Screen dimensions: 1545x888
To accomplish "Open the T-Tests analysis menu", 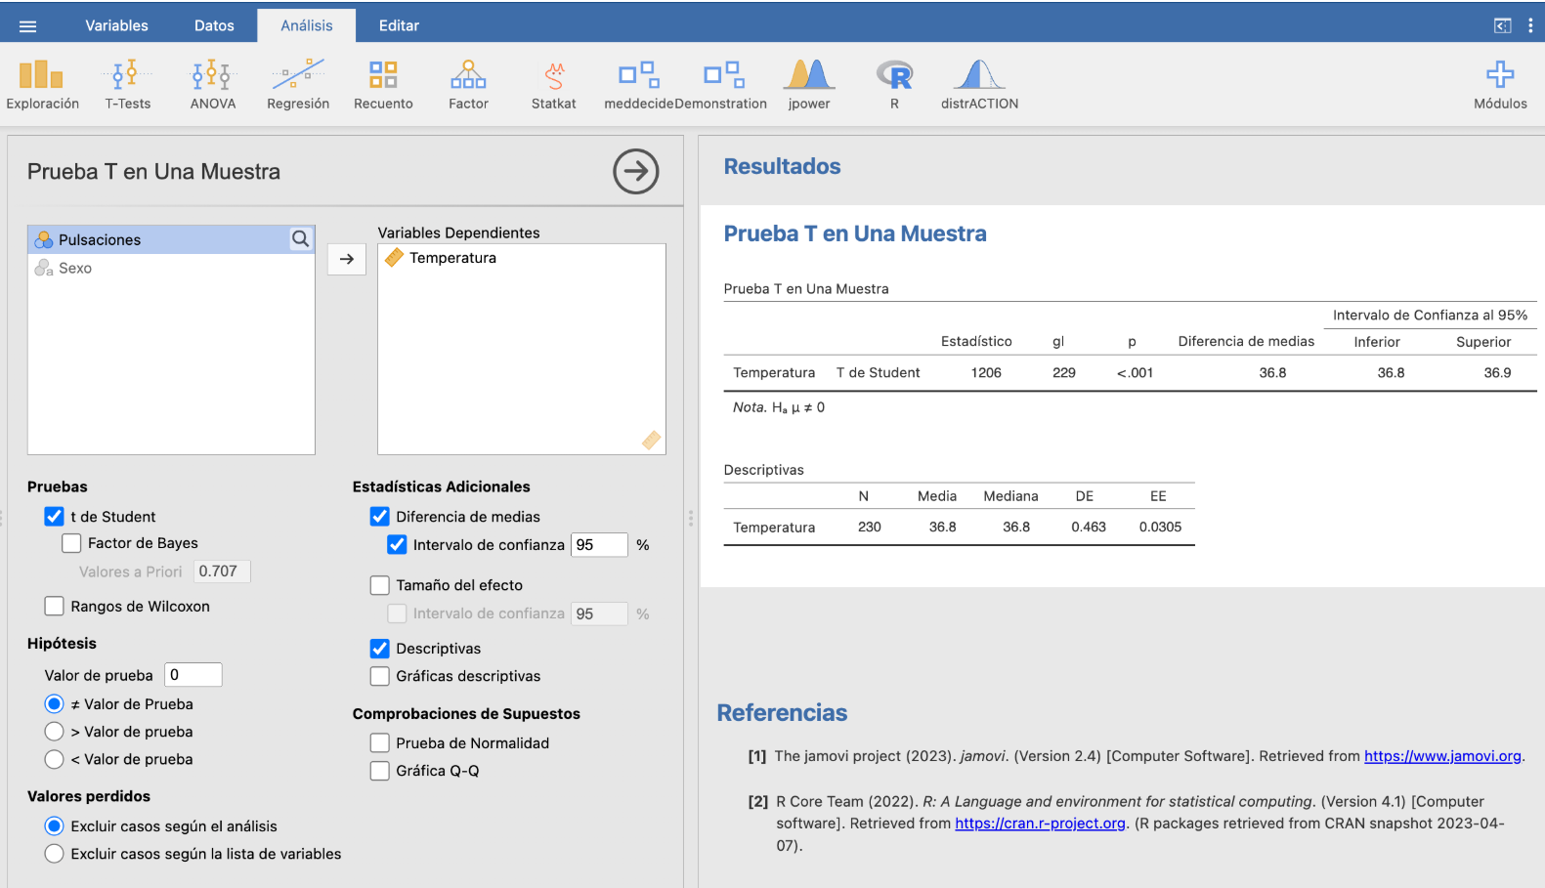I will click(128, 84).
